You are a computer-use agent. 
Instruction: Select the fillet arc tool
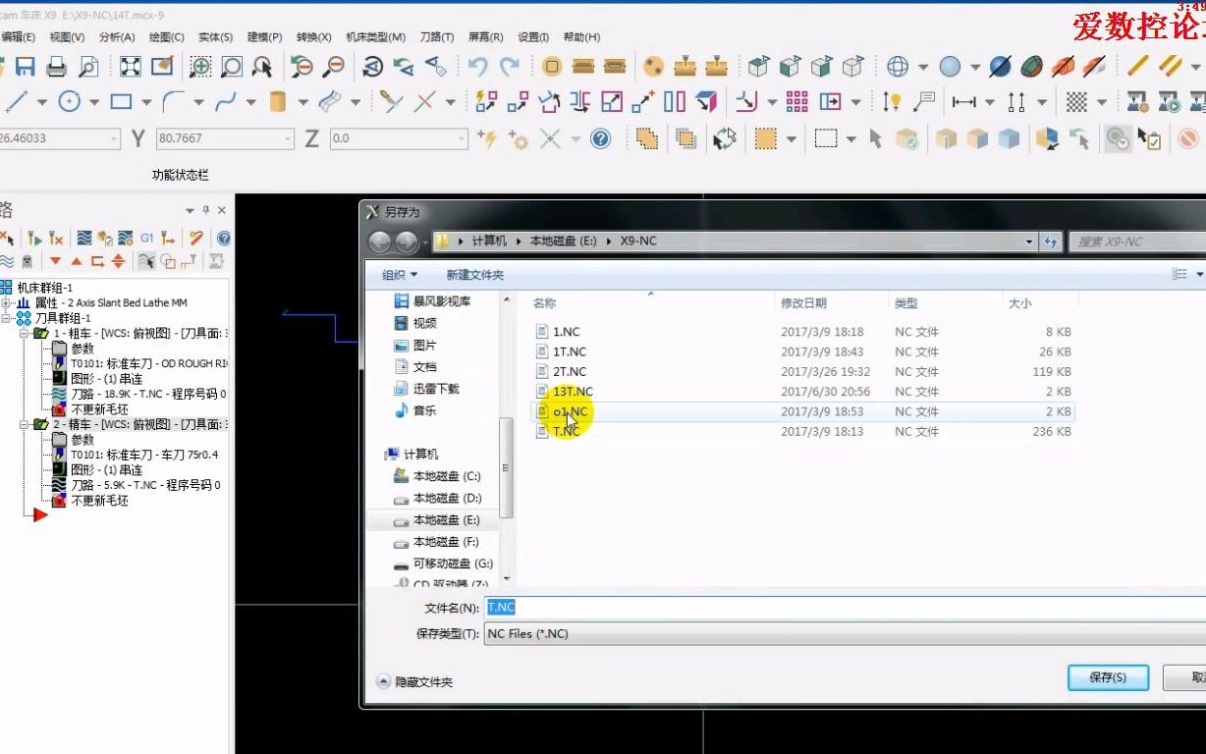[x=173, y=101]
